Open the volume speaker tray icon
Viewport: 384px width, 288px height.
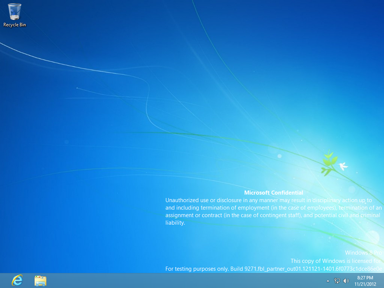(346, 281)
